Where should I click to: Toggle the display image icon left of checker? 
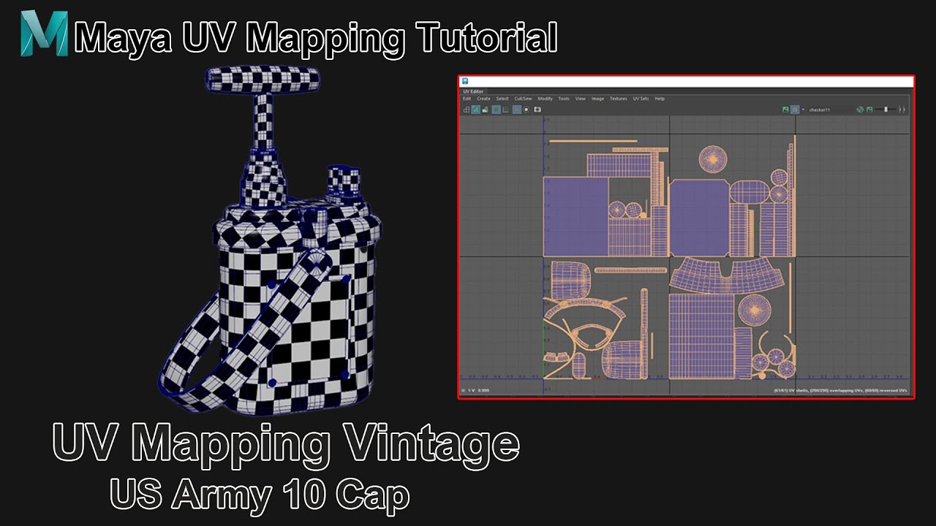[786, 110]
